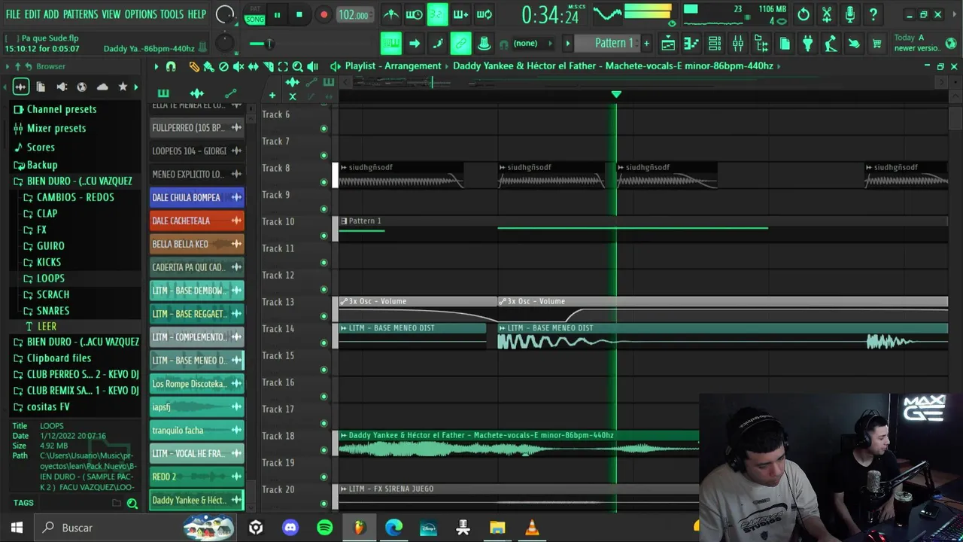
Task: Select the Zoom magnifier tool in playlist
Action: [298, 66]
